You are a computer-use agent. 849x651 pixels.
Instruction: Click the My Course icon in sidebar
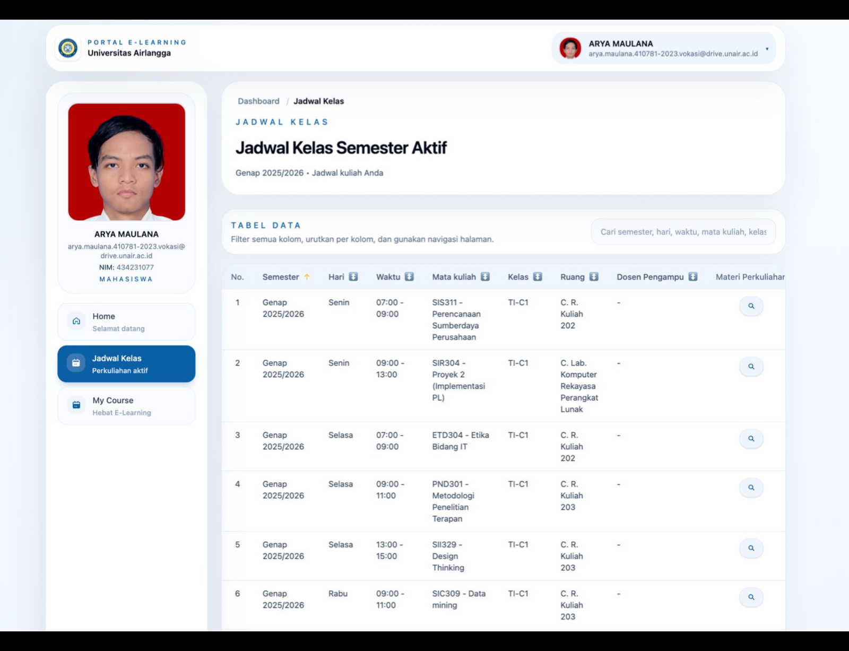(76, 405)
